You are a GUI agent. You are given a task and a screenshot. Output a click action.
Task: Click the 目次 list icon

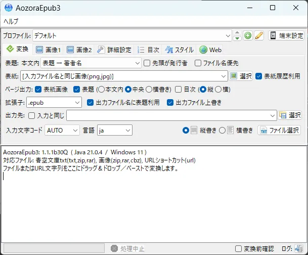coord(141,50)
